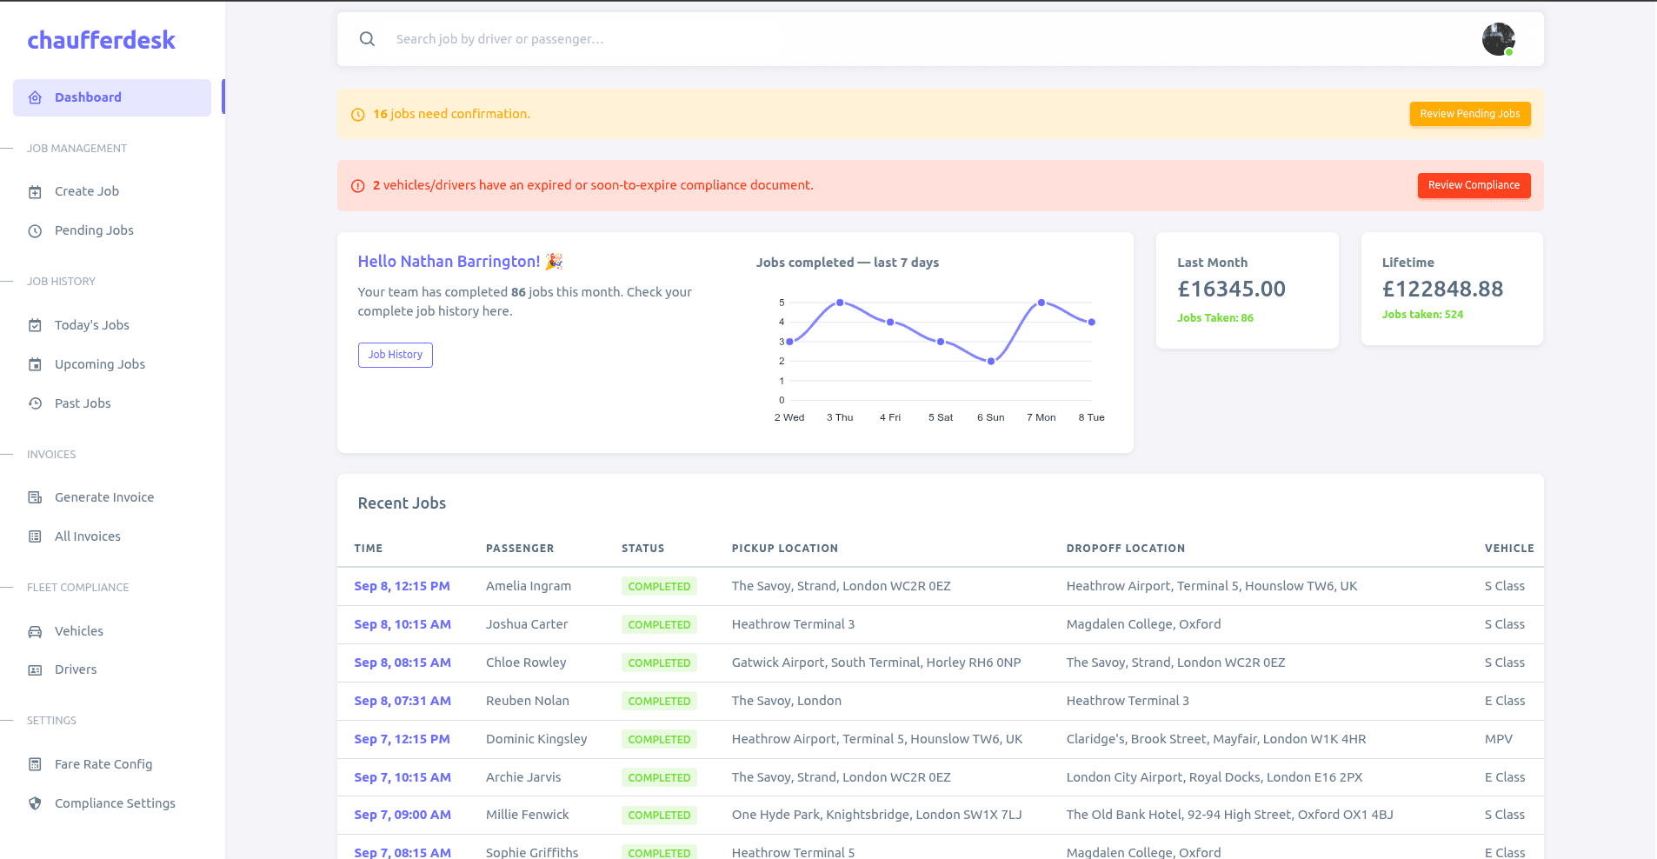
Task: Click the 7 Mon data point on chart
Action: click(x=1041, y=303)
